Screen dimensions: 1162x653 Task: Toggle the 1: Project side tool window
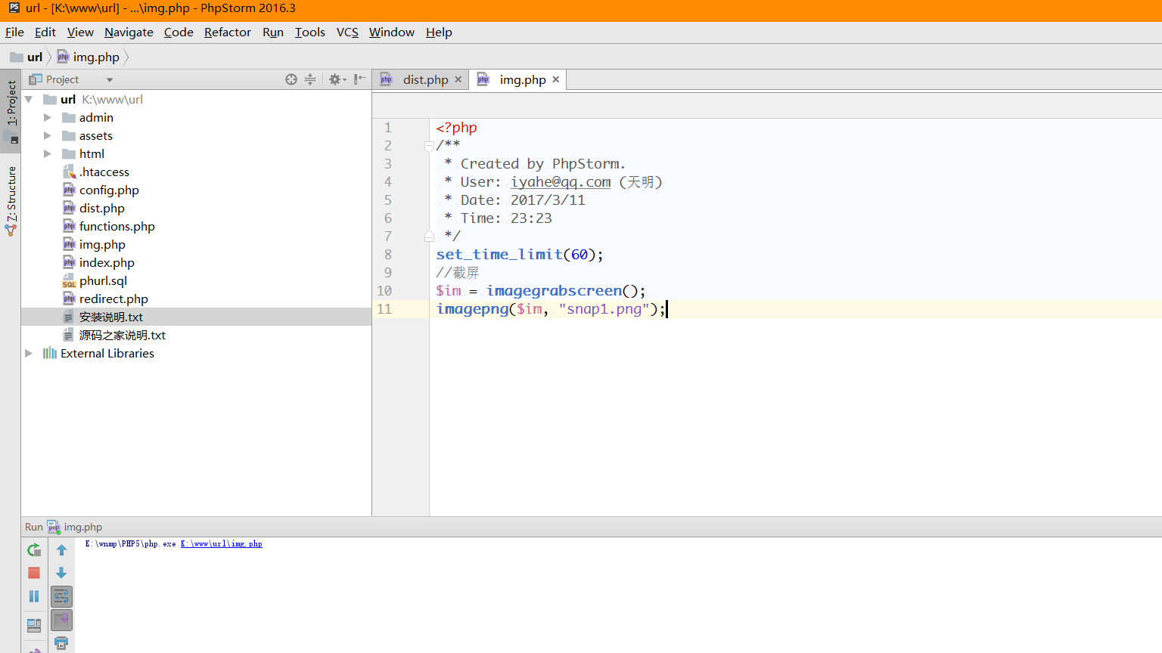click(11, 111)
